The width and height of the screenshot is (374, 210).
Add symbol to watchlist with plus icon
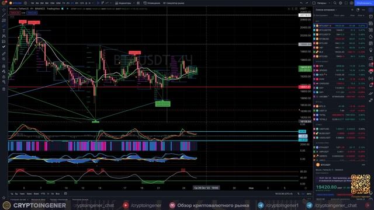(352, 10)
